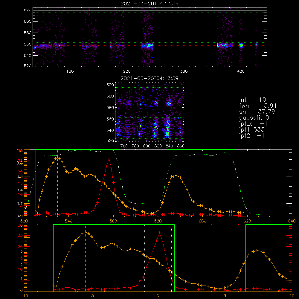
Task: Click brightest streak near 840 in middle image
Action: click(167, 128)
